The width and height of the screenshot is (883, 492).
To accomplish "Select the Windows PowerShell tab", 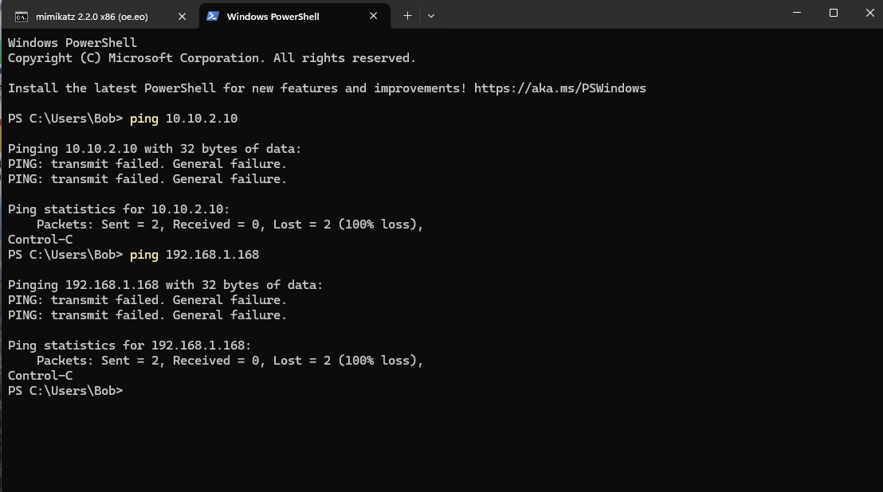I will coord(273,16).
